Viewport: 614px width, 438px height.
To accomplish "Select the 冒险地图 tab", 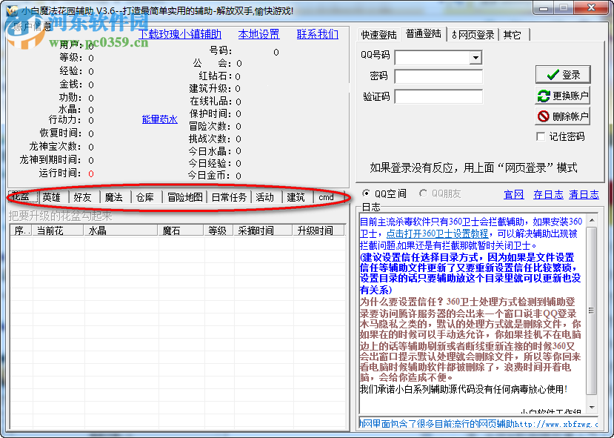I will tap(185, 197).
